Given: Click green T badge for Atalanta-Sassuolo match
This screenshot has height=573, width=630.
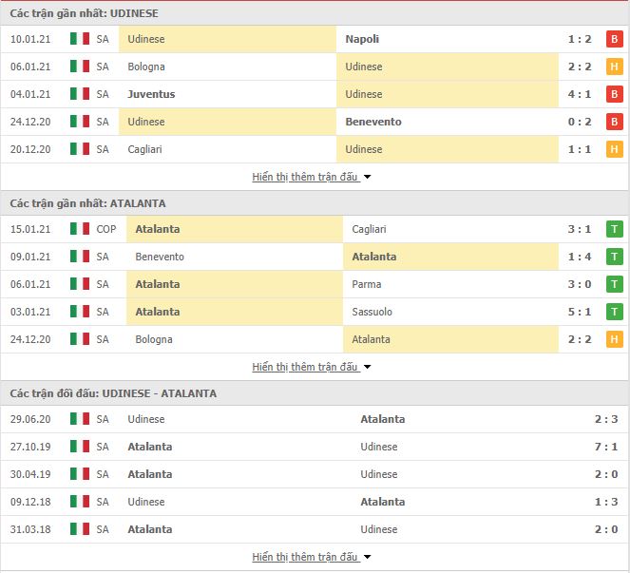Looking at the screenshot, I should (x=614, y=312).
